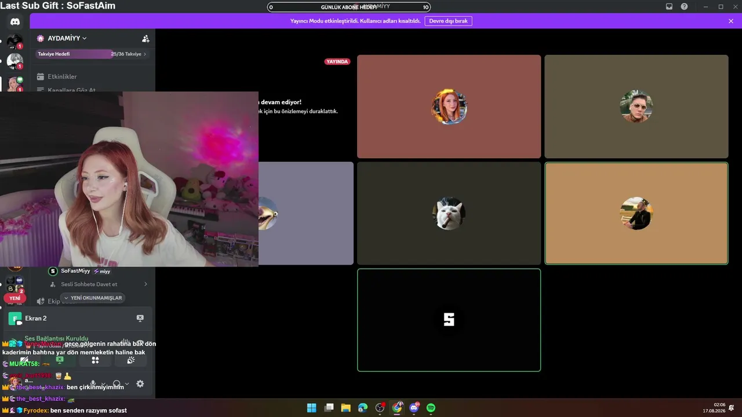Toggle the microphone mute button

tap(93, 384)
